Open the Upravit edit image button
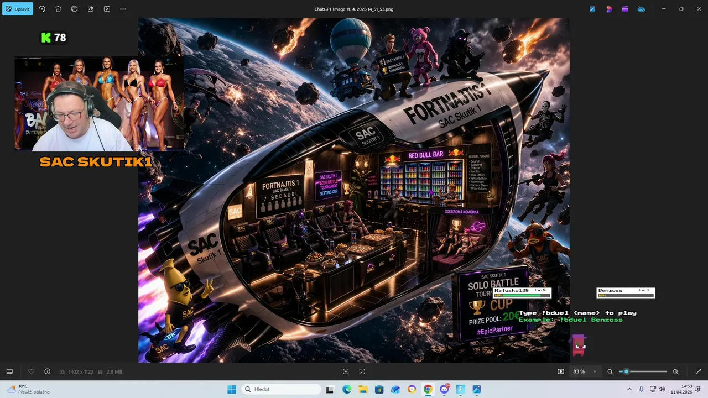Image resolution: width=708 pixels, height=398 pixels. point(18,9)
